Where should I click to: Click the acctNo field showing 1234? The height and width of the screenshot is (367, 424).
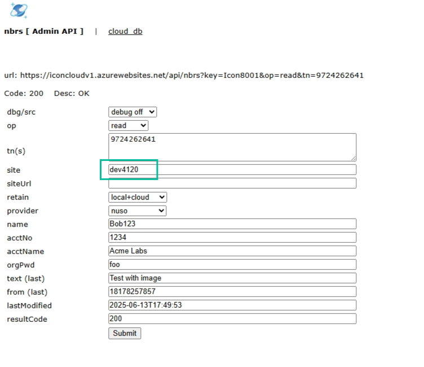[232, 238]
